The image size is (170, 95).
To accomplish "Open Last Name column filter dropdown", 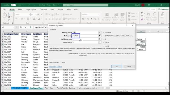I will 42,34.
